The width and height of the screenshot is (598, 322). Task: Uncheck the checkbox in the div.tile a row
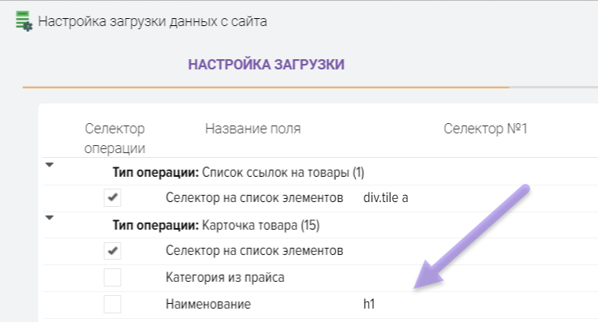click(113, 197)
